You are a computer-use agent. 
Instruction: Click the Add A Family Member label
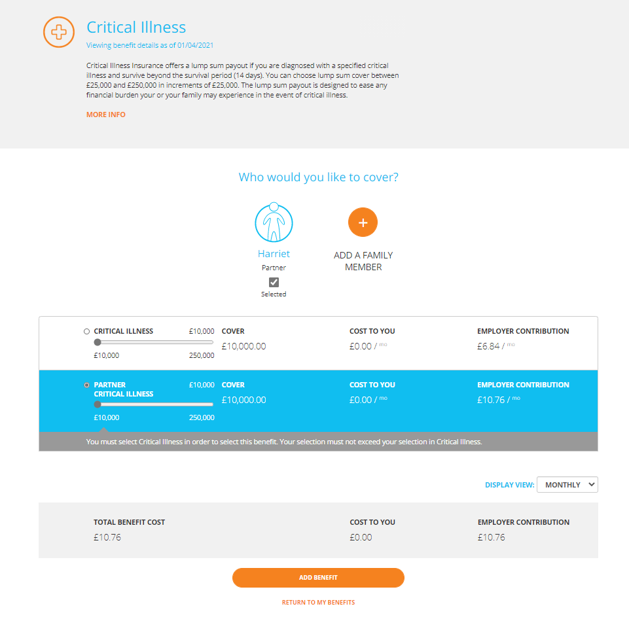(x=363, y=261)
